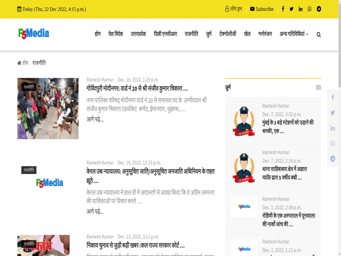Open मुंबई के 3 बड़े स्टेशनों sidebar story
The height and width of the screenshot is (256, 341).
click(x=288, y=127)
